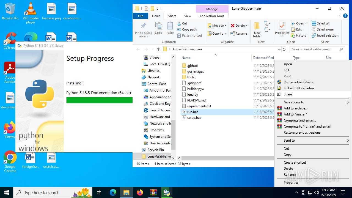Click the WinRAR taskbar icon
352x198 pixels.
(x=153, y=193)
